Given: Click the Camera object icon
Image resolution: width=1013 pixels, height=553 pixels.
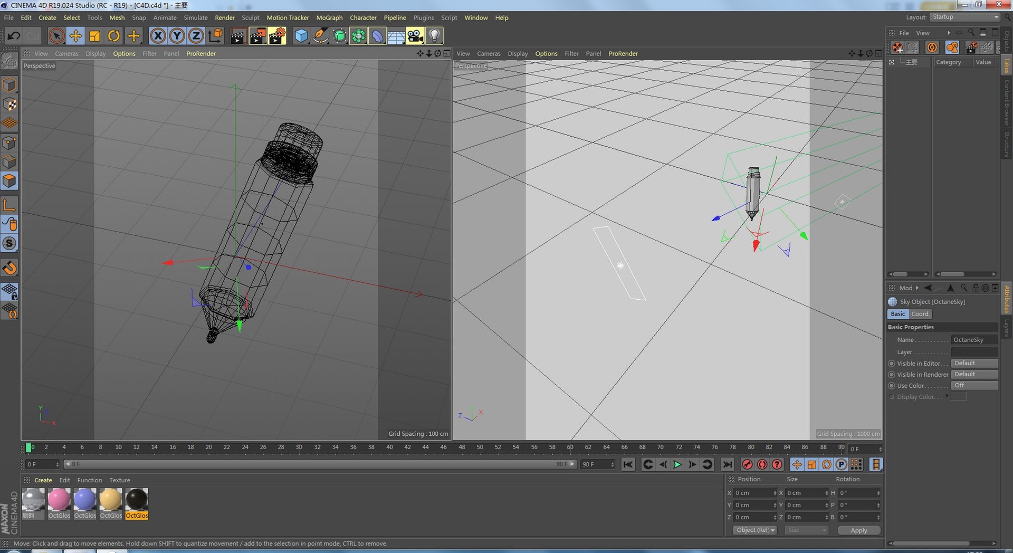Looking at the screenshot, I should tap(415, 36).
